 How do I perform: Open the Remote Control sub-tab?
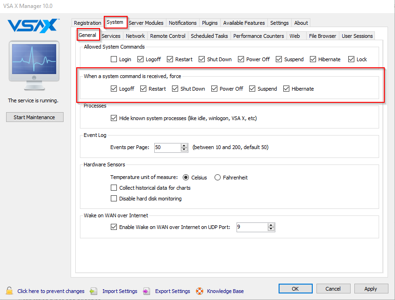168,36
